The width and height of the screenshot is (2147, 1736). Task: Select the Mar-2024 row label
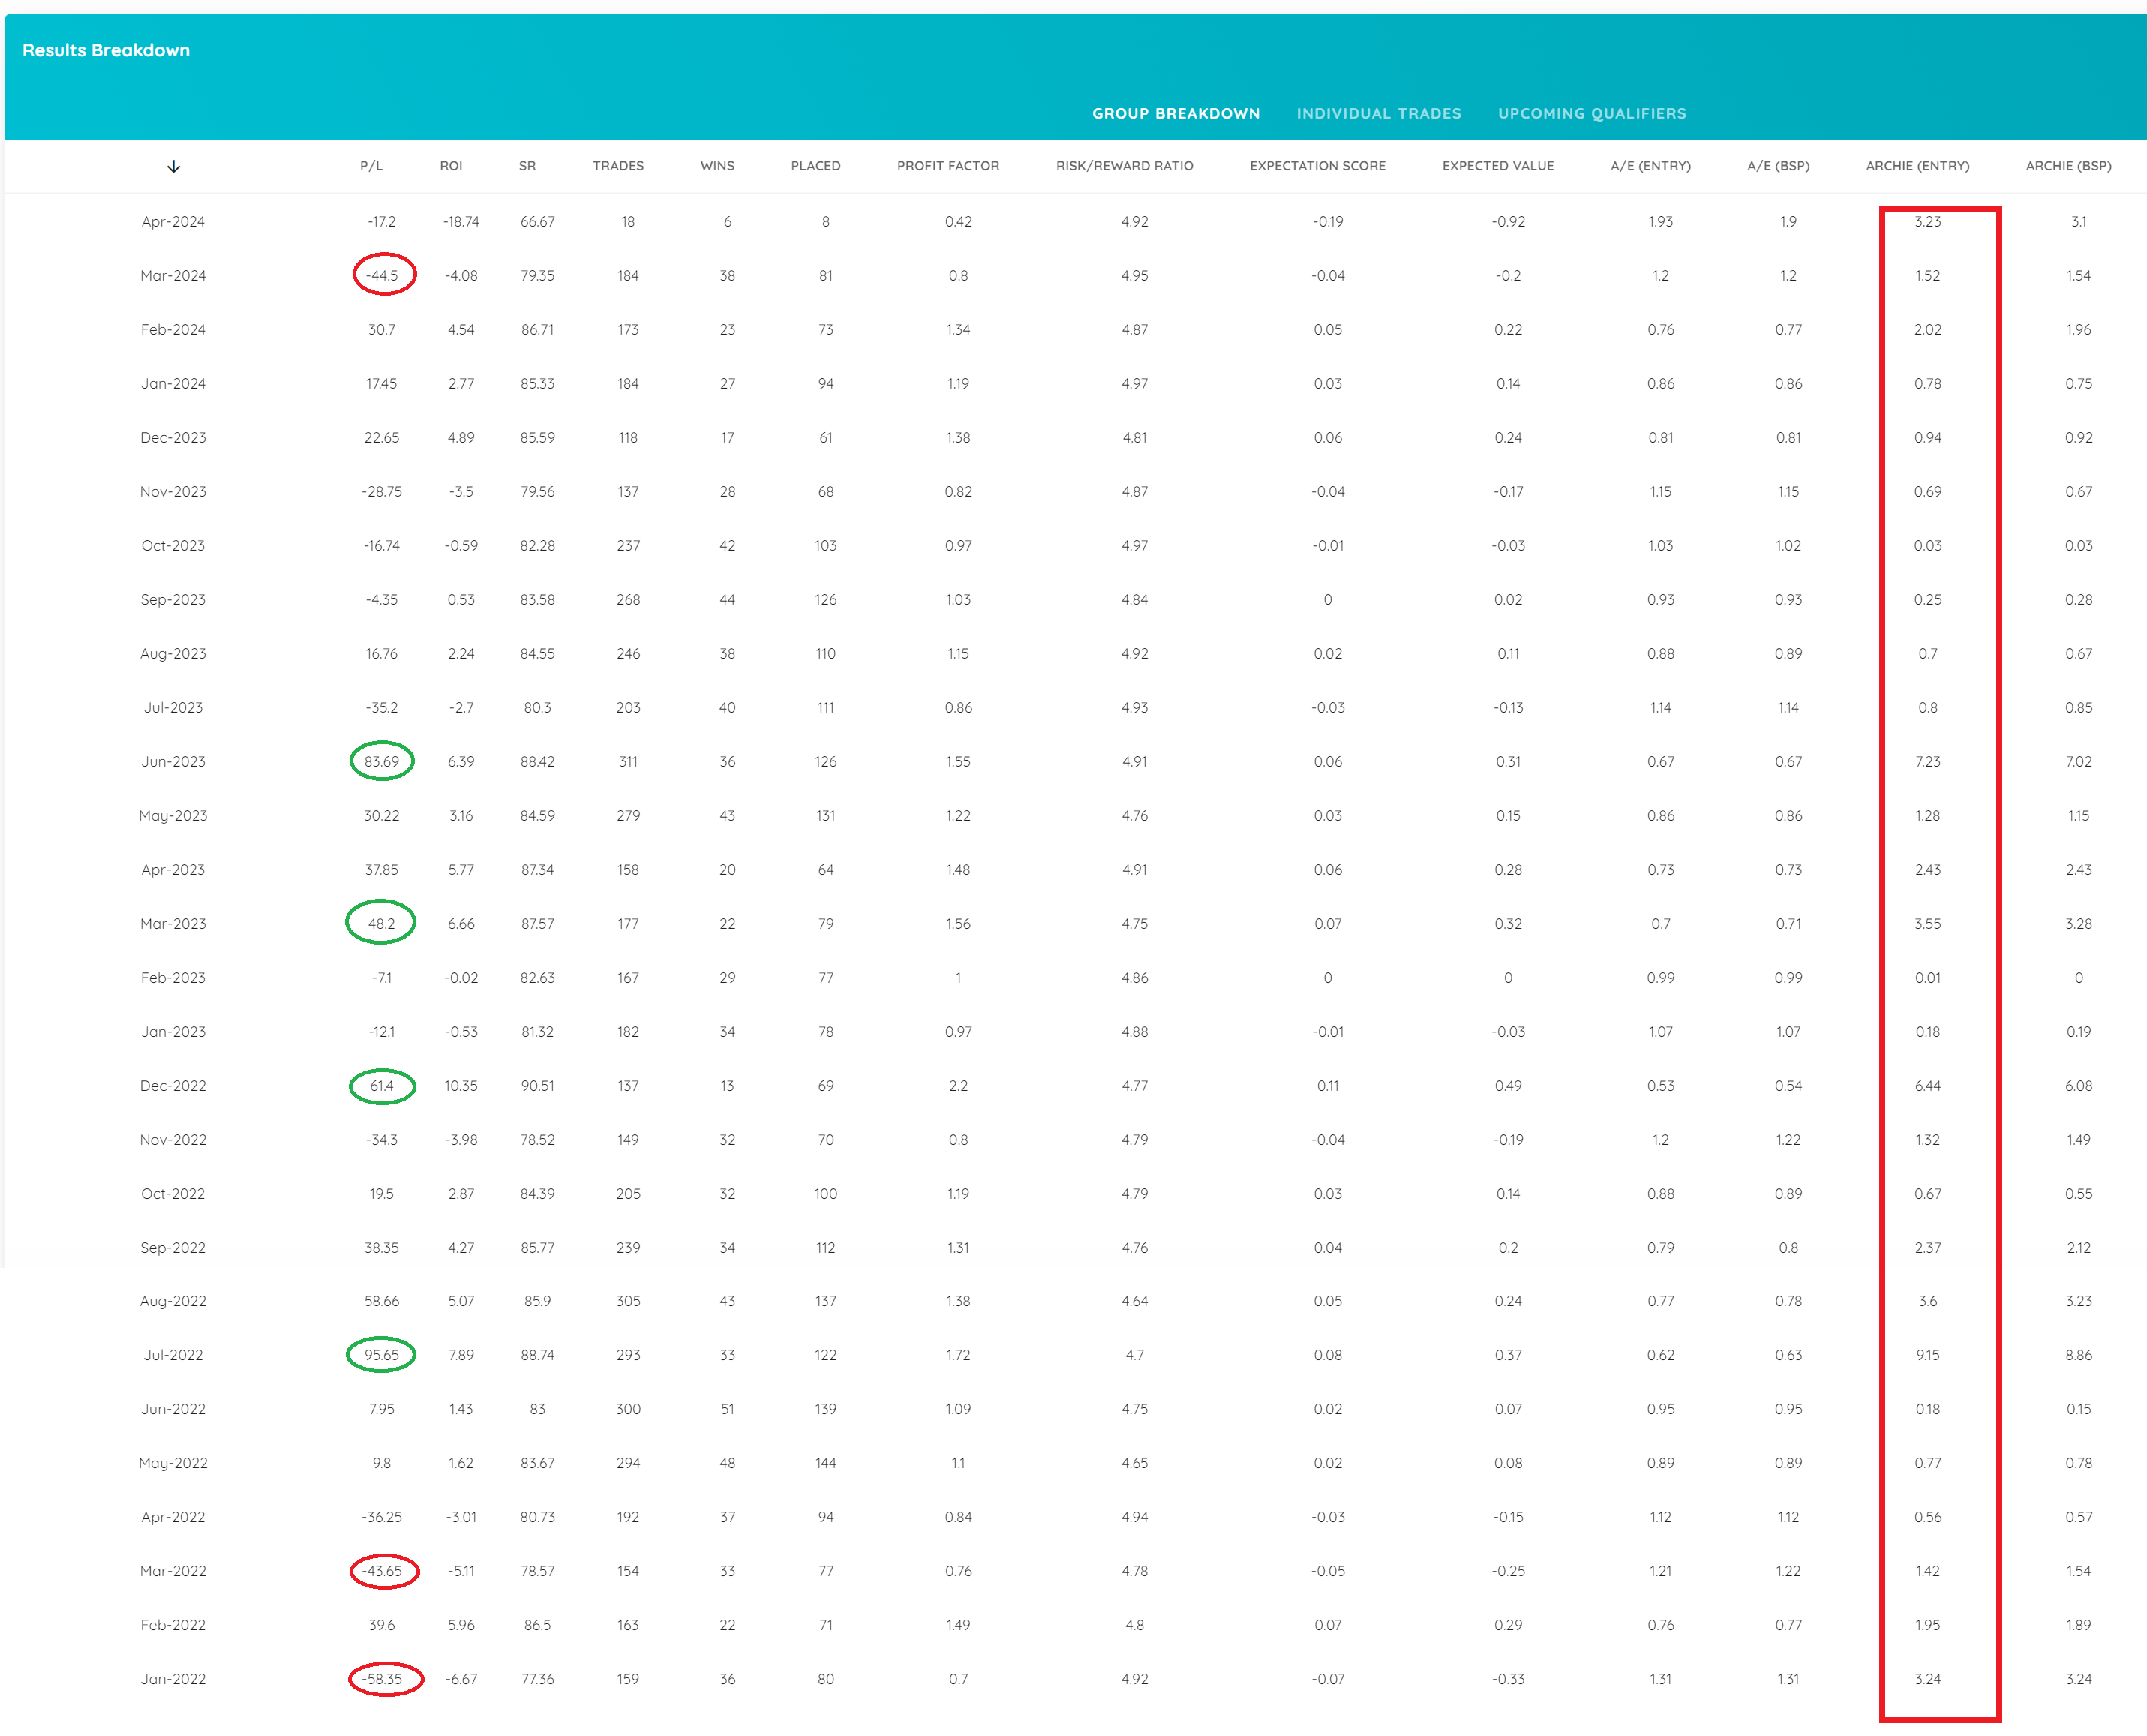tap(173, 276)
